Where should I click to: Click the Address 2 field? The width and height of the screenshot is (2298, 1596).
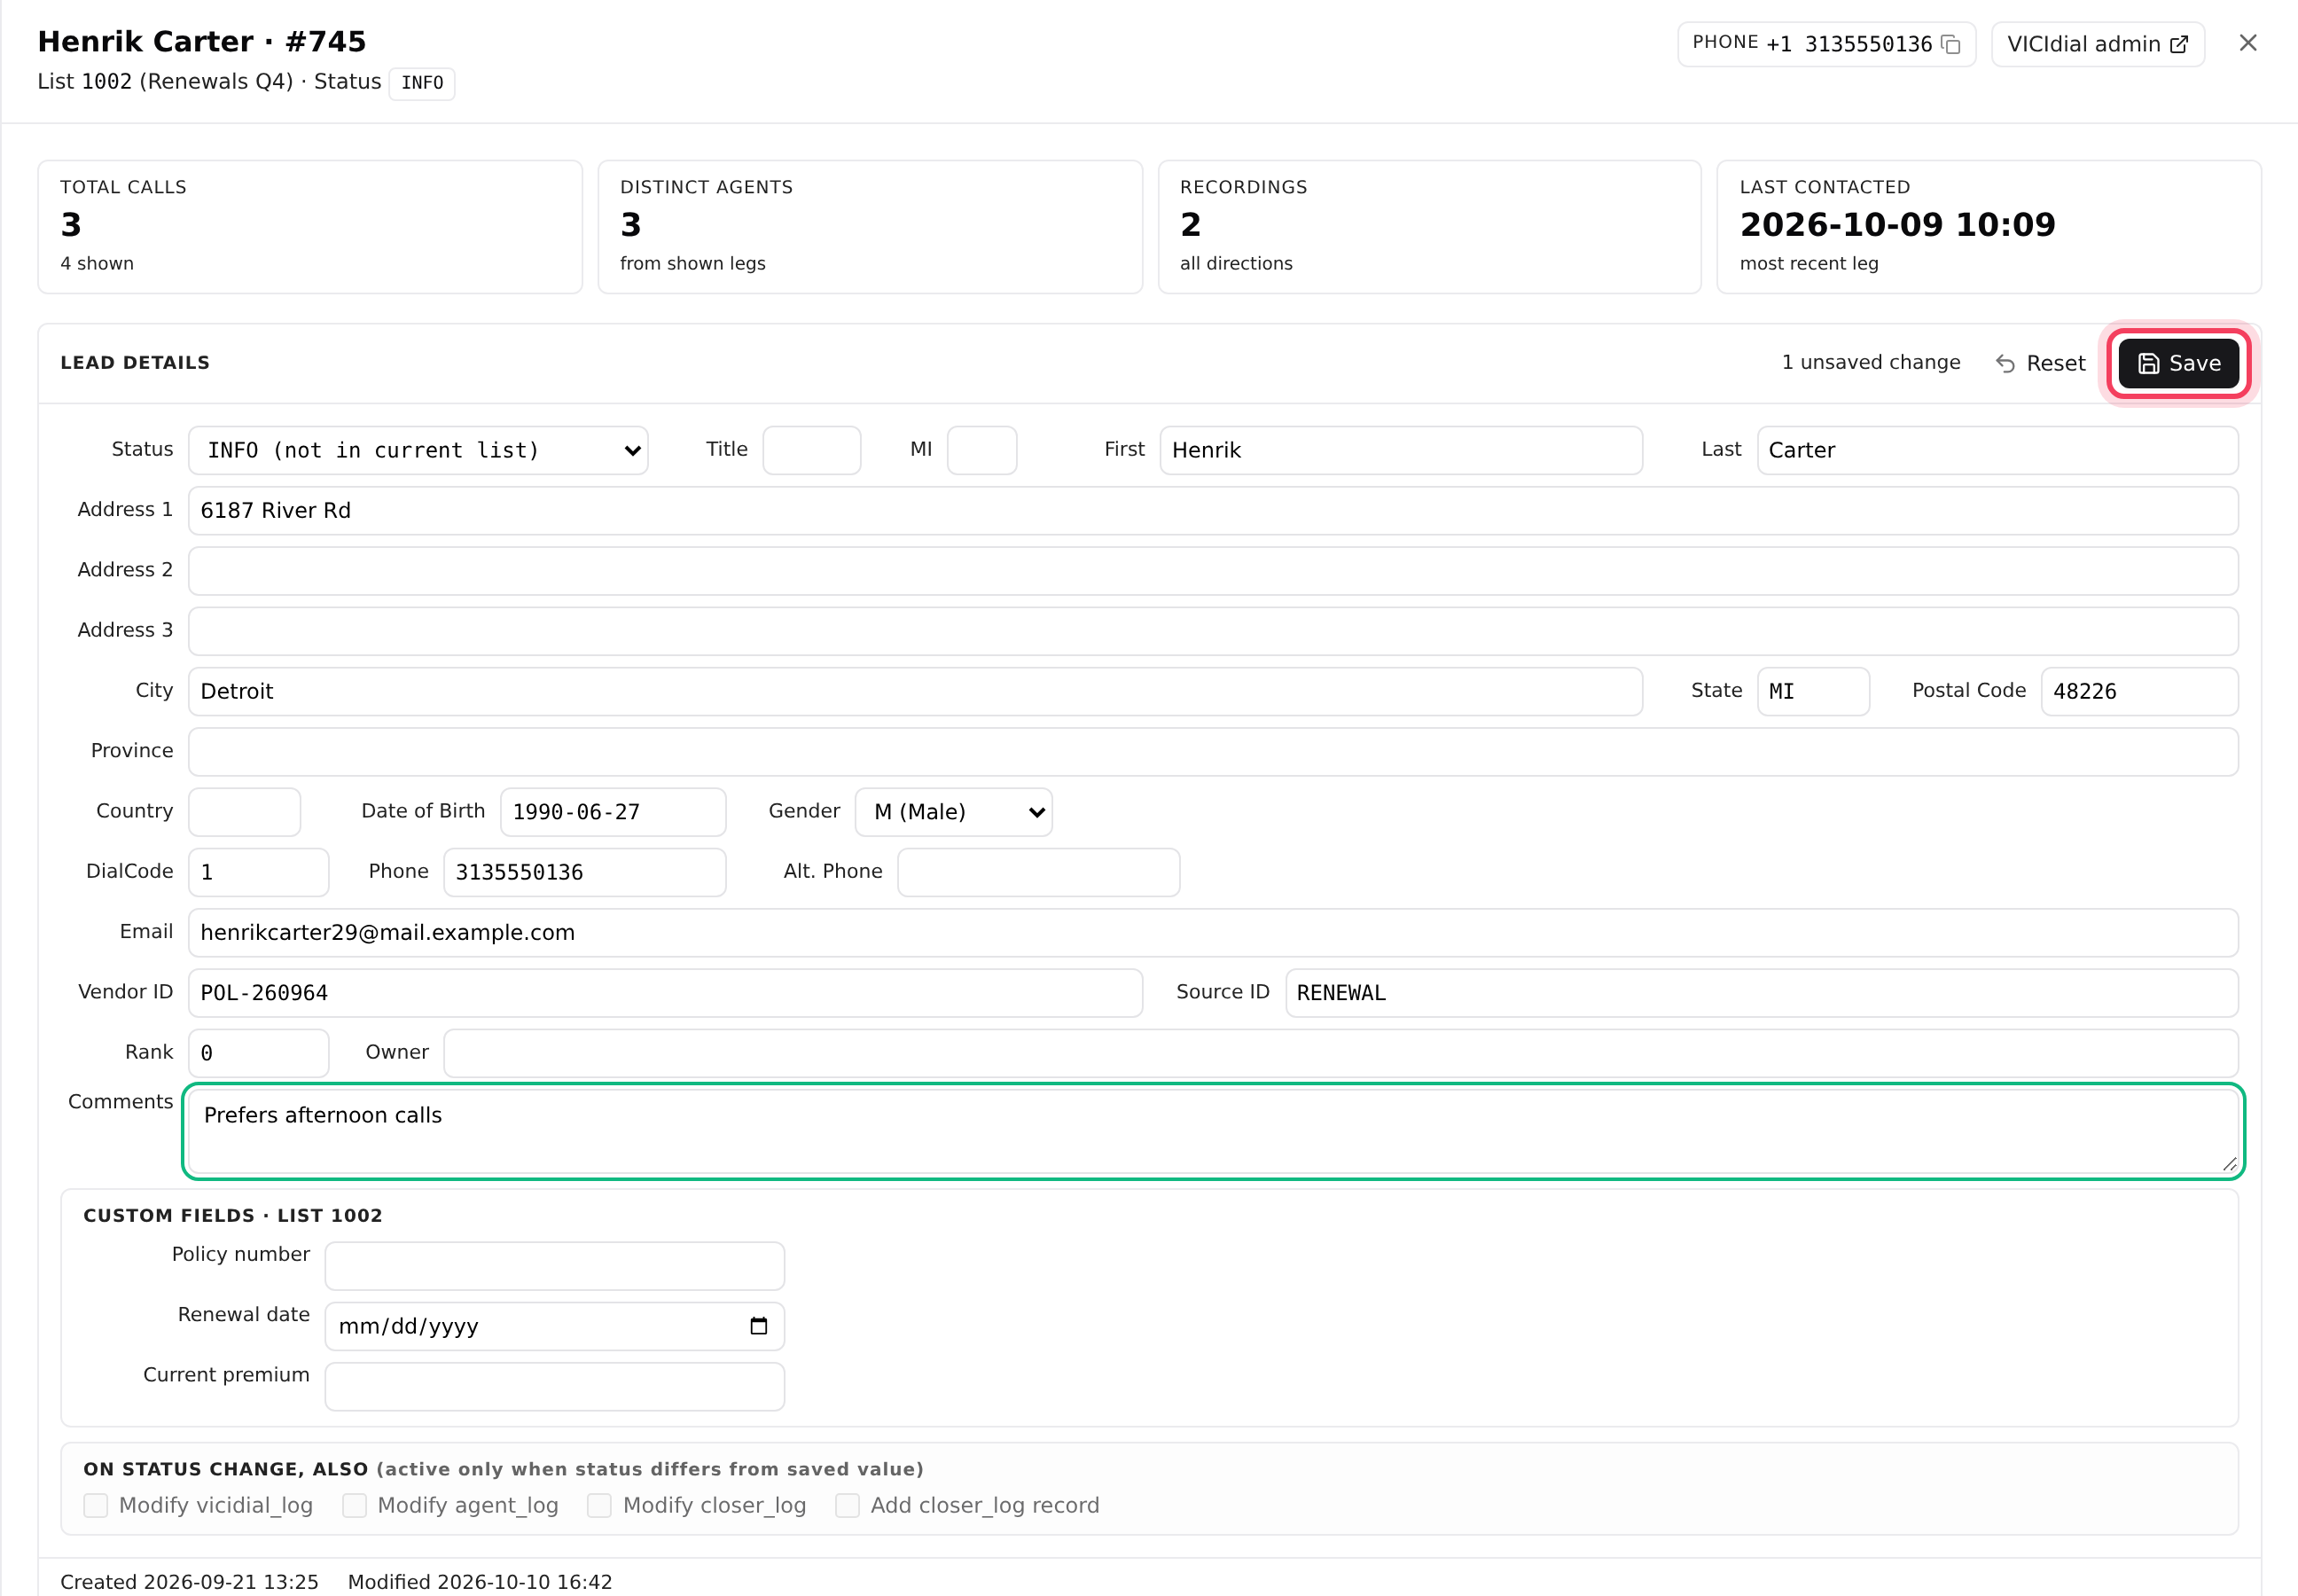[1213, 570]
